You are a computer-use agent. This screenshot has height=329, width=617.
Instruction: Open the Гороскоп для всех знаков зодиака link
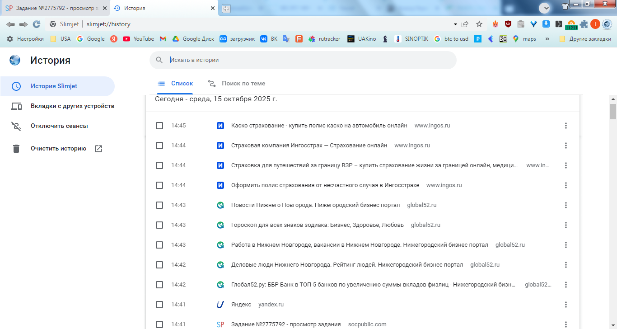pos(318,225)
